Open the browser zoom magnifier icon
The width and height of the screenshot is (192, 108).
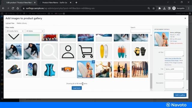click(149, 8)
